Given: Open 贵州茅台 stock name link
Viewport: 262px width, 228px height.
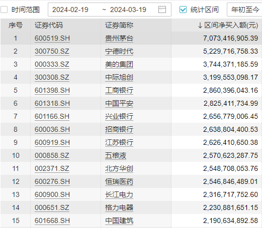Looking at the screenshot, I should point(119,38).
